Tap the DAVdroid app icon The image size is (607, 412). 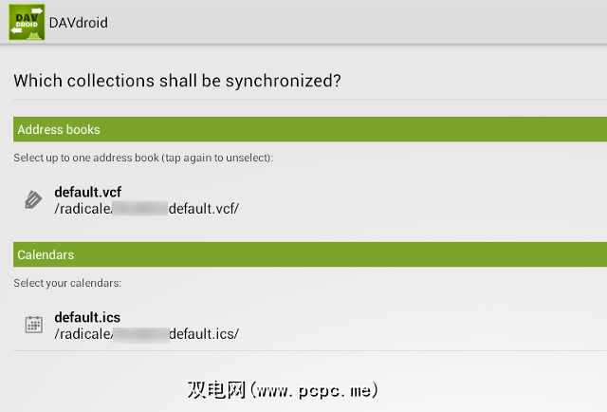(27, 22)
